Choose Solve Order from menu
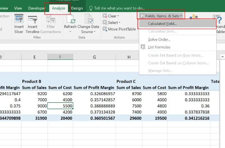The width and height of the screenshot is (225, 148). point(159,40)
